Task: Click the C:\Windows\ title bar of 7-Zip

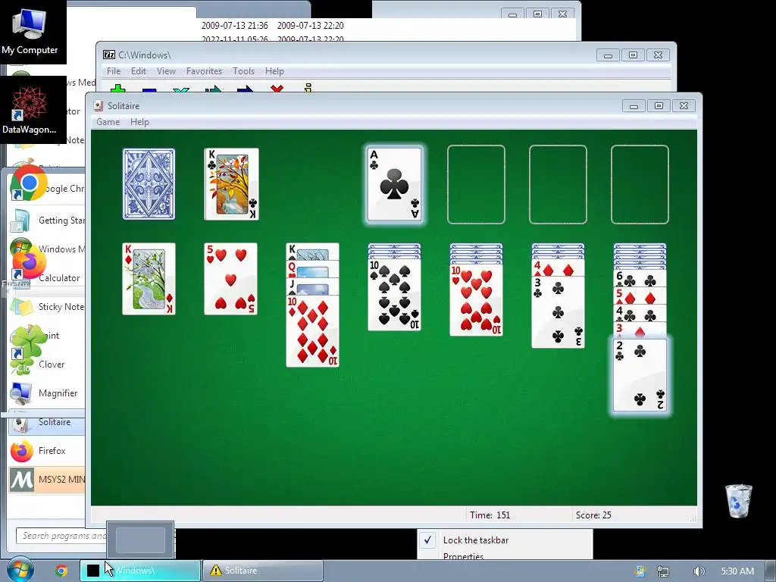Action: (x=346, y=55)
